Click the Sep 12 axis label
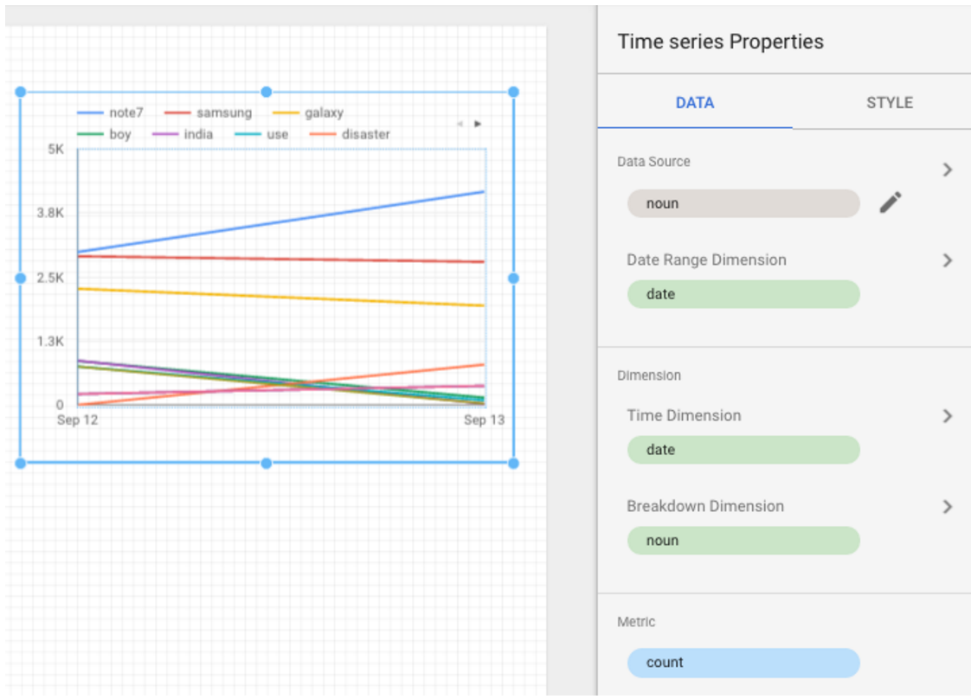 [x=77, y=420]
